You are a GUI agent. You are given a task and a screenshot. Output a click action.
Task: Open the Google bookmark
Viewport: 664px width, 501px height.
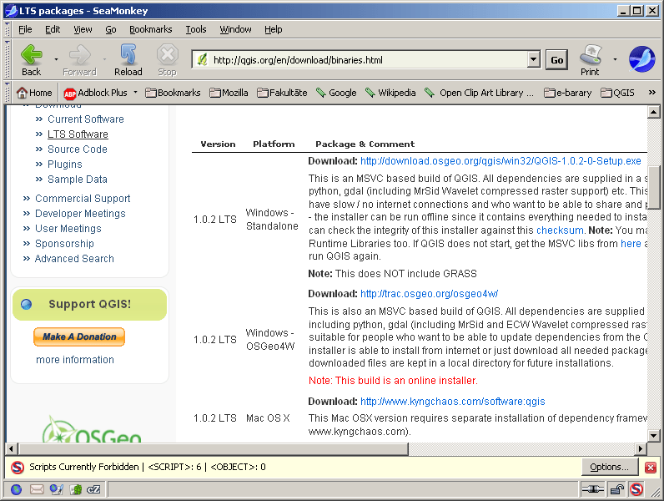[x=336, y=93]
